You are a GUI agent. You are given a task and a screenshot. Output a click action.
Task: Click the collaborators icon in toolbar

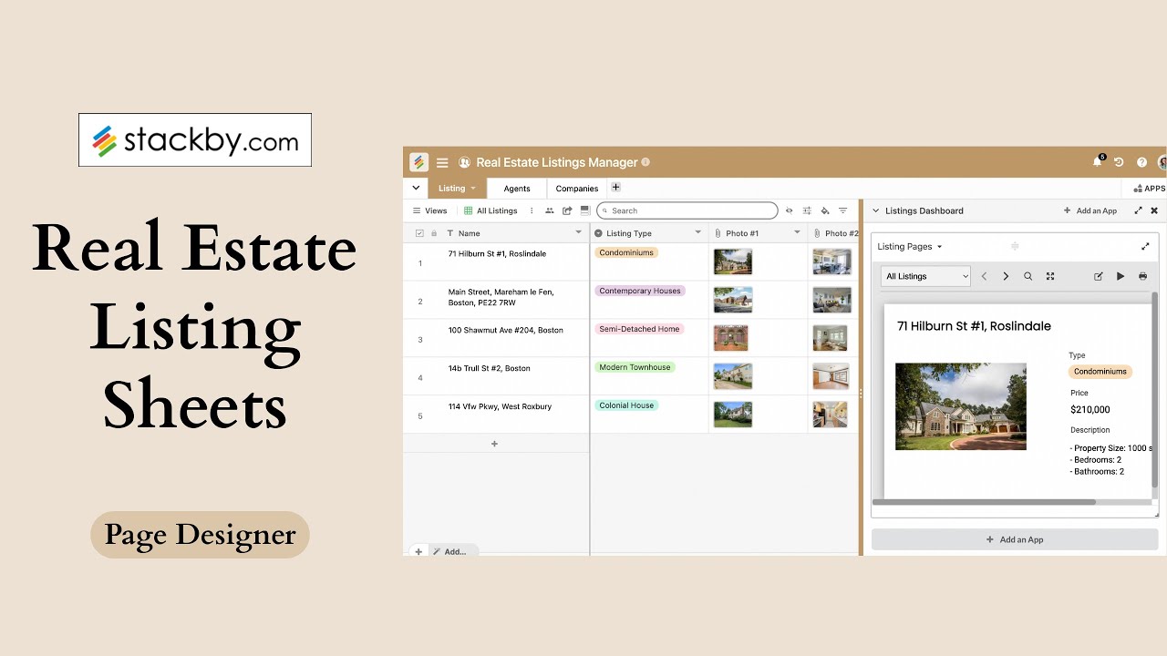[x=550, y=210]
